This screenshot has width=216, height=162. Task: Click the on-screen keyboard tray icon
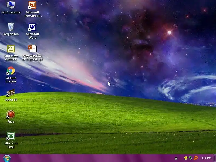[x=176, y=158]
